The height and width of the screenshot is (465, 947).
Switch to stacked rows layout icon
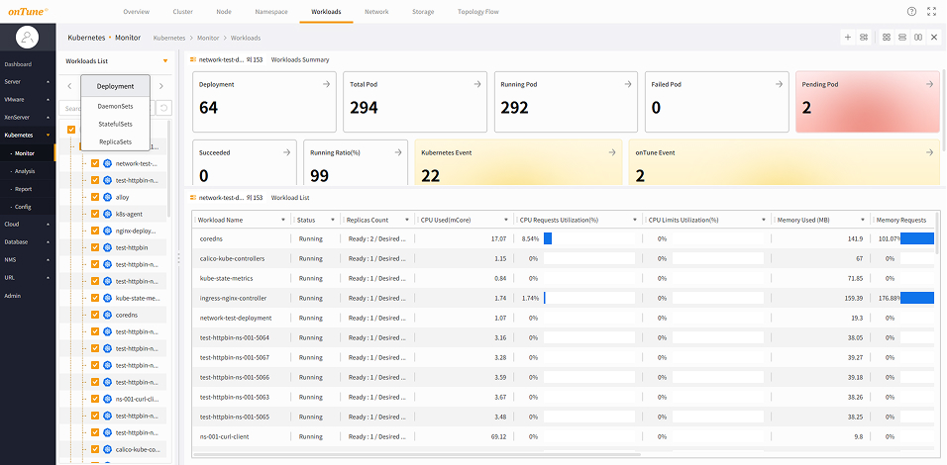[x=902, y=38]
